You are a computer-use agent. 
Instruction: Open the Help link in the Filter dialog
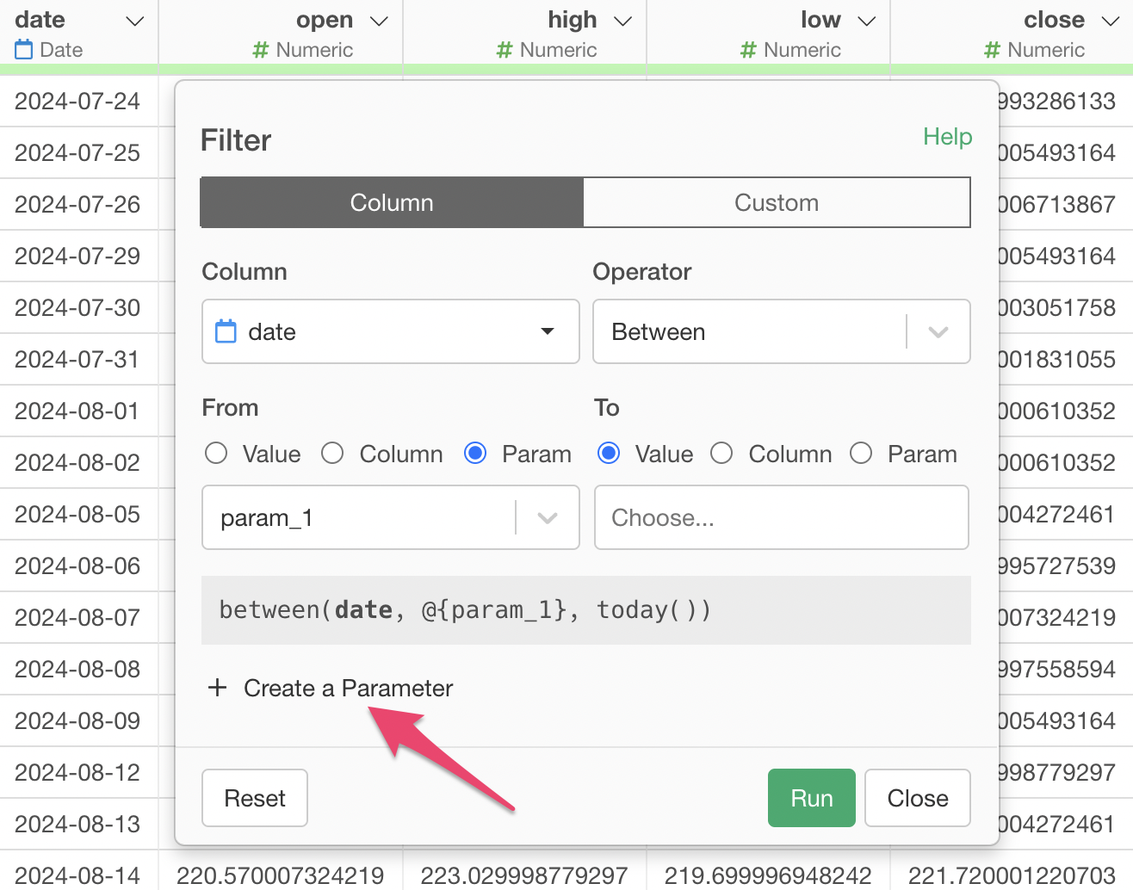point(947,137)
